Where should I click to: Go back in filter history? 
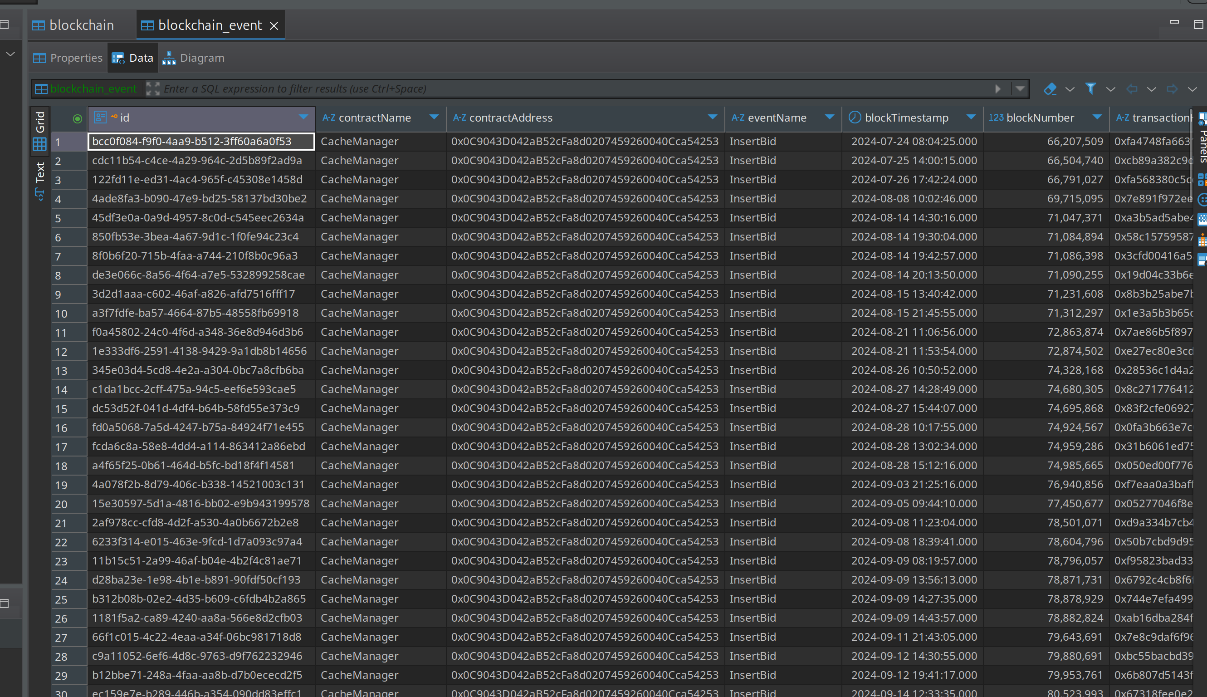coord(1131,89)
